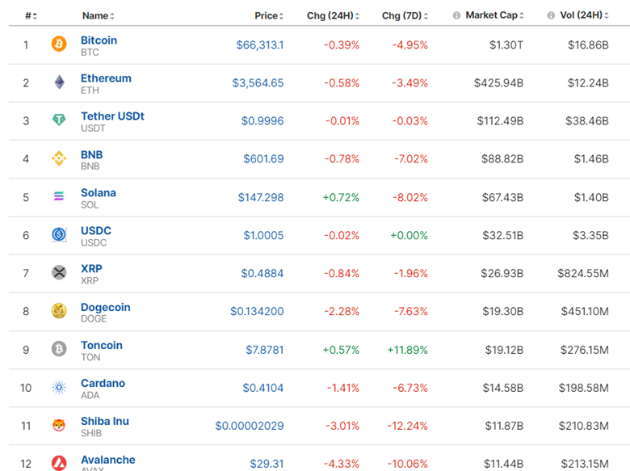The height and width of the screenshot is (471, 630).
Task: Click Bitcoin price $66,313.1
Action: tap(260, 45)
